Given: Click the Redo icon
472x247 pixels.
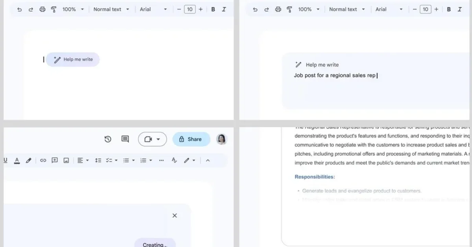Looking at the screenshot, I should 31,9.
